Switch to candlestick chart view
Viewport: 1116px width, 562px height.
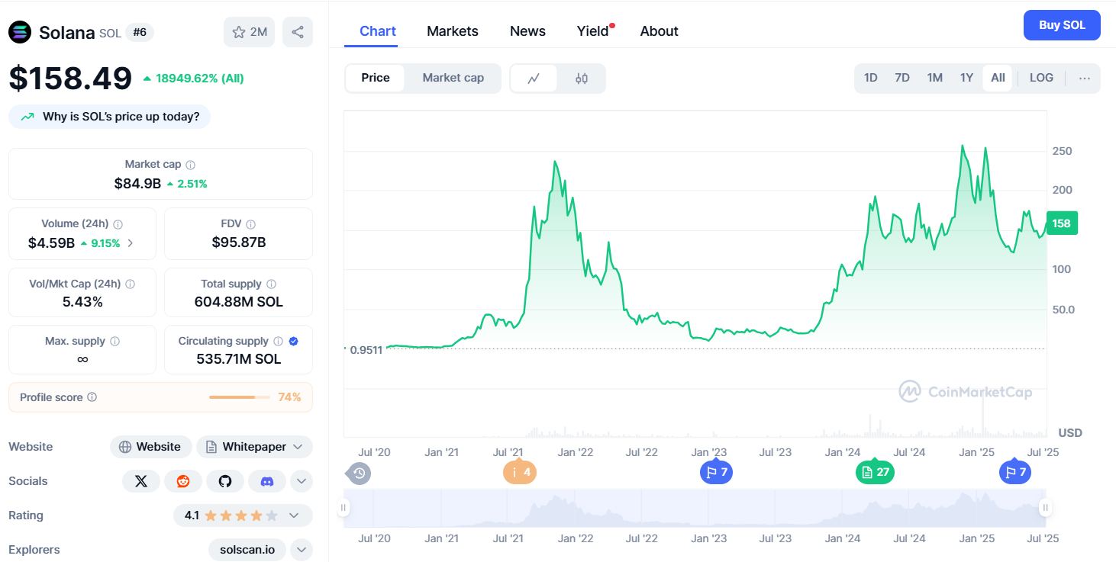pos(582,79)
